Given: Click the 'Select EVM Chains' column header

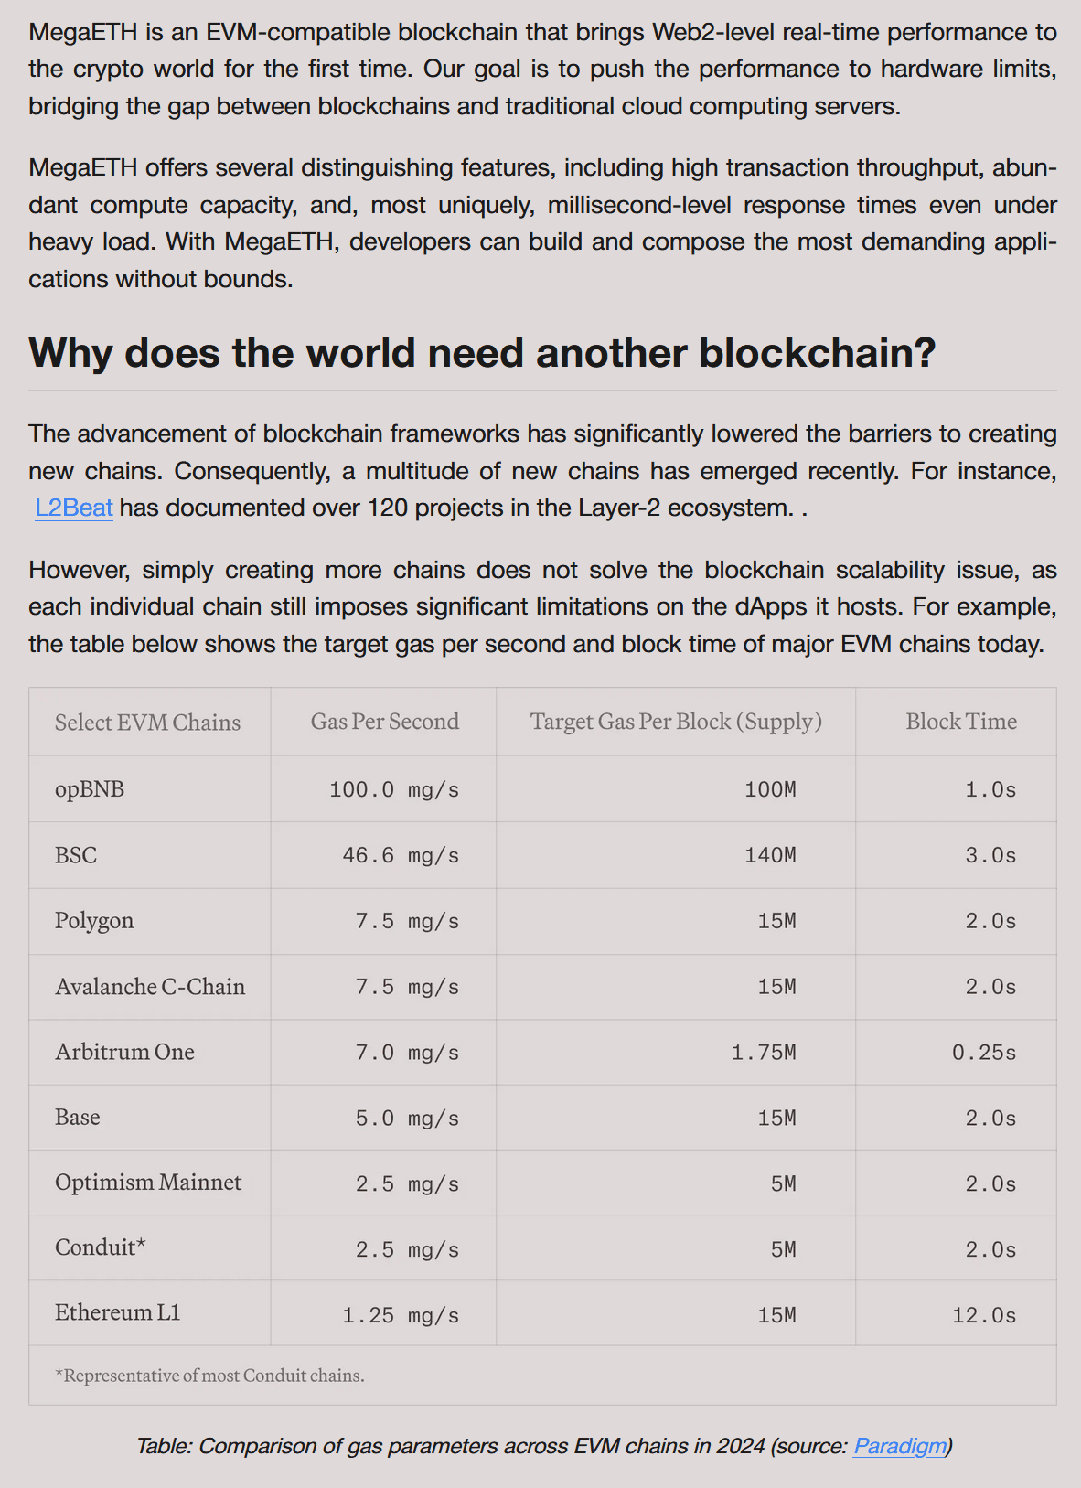Looking at the screenshot, I should coord(147,723).
